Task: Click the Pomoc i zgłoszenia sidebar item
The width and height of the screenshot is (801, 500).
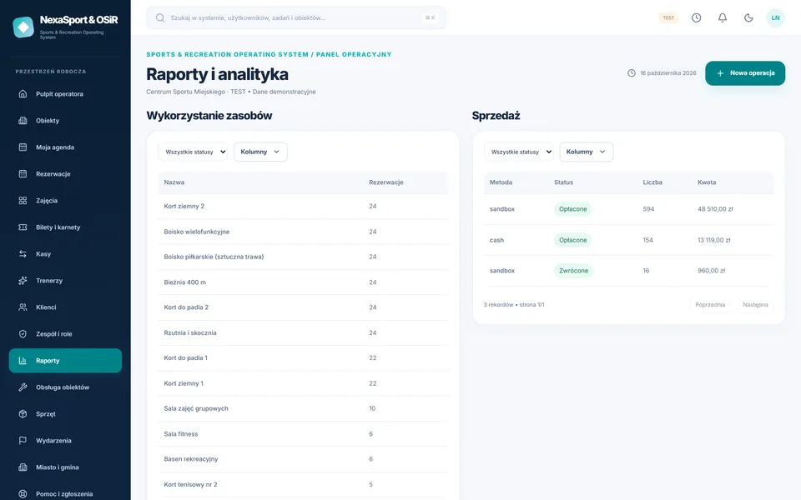Action: pos(65,494)
